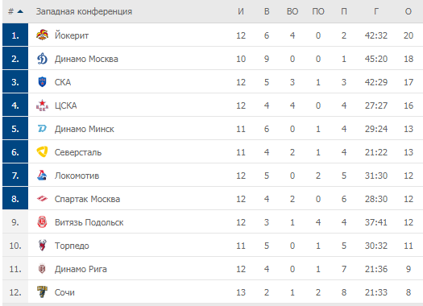
Task: Click the Витязь Подольск logo
Action: [43, 222]
